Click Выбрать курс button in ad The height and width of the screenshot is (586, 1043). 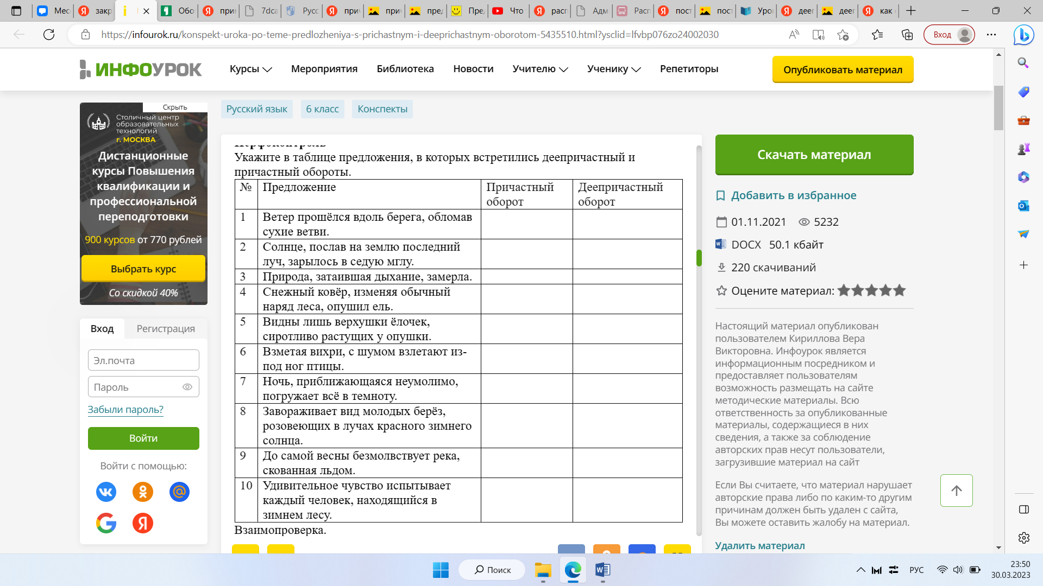(143, 269)
